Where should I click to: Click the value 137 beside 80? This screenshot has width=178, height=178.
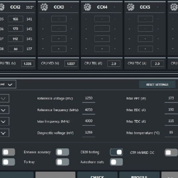click(x=29, y=49)
